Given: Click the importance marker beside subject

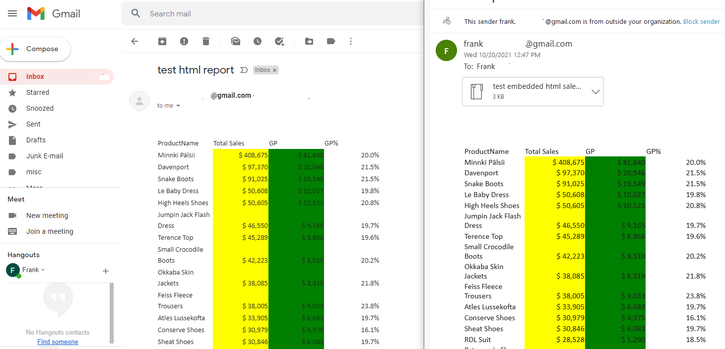Looking at the screenshot, I should click(244, 70).
